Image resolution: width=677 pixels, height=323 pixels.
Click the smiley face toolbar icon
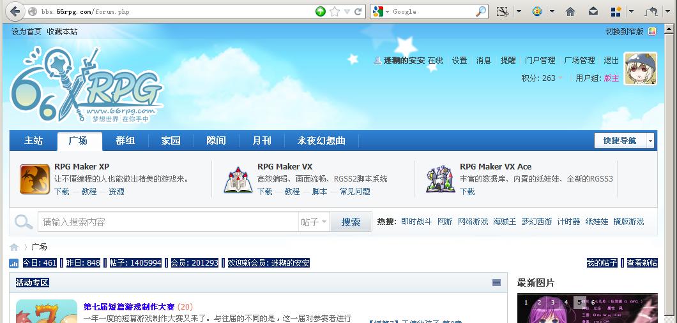click(537, 11)
